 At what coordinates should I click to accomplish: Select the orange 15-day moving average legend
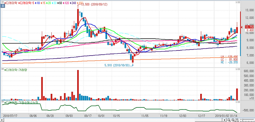tap(43, 3)
